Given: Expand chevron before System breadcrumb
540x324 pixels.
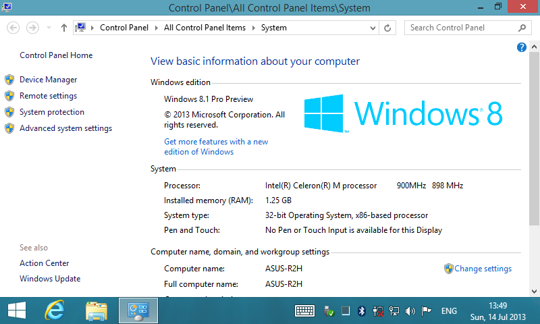Looking at the screenshot, I should tap(254, 28).
